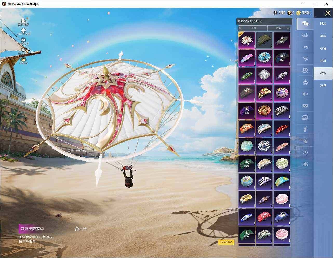Share parachute using the share arrow icon

[x=84, y=229]
